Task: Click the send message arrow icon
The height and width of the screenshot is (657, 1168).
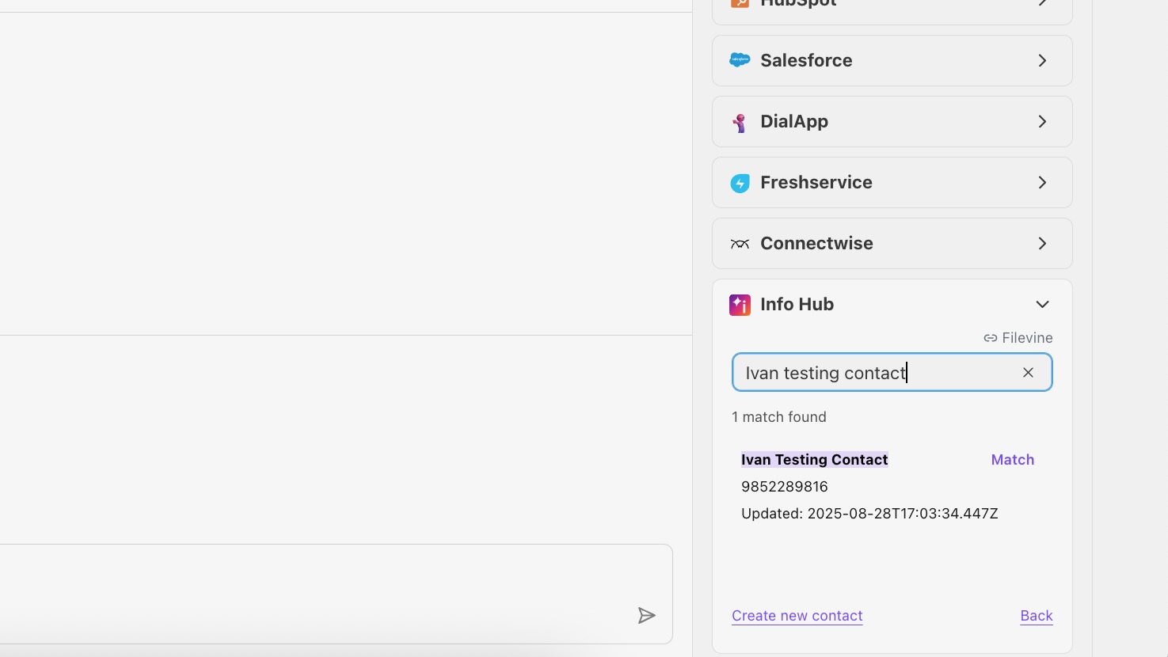Action: (646, 616)
